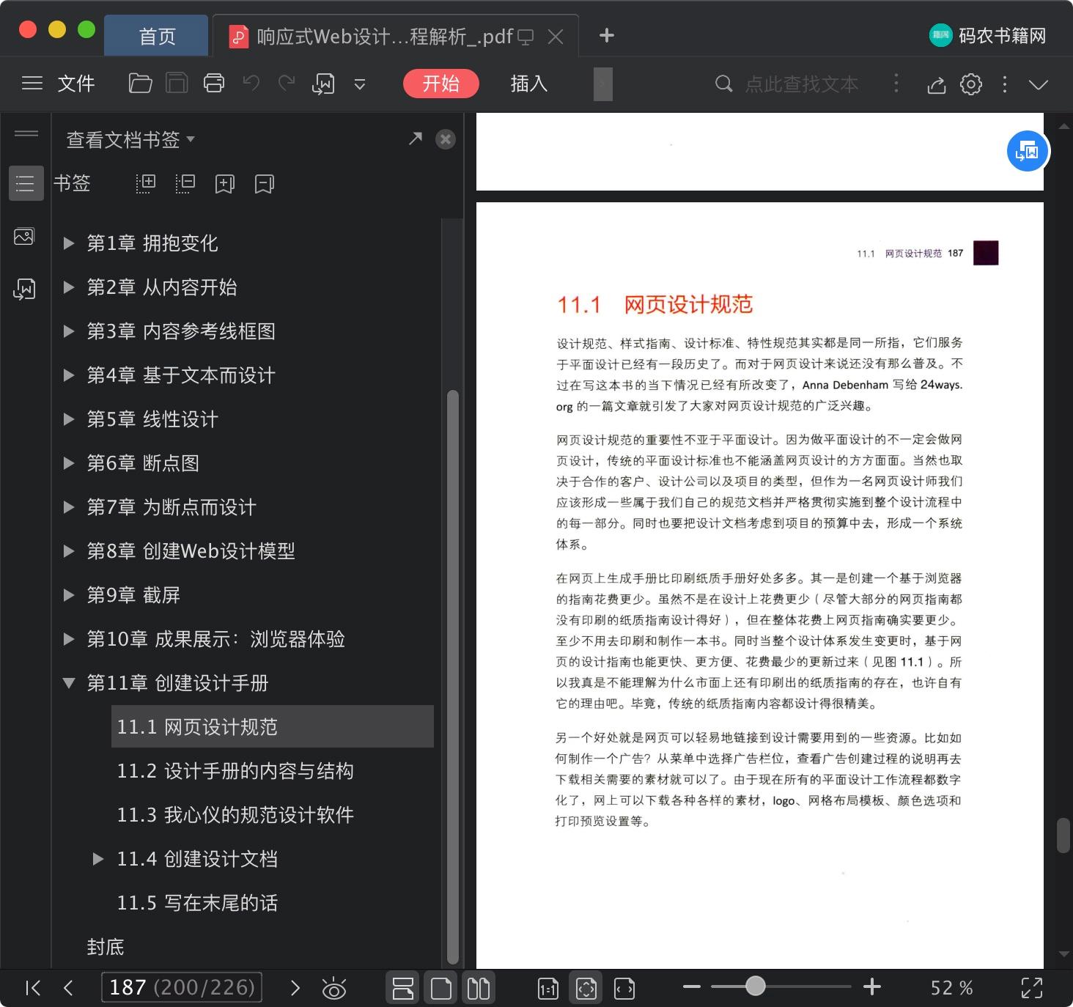Click the redo arrow icon
Screen dimensions: 1073x1007
pyautogui.click(x=287, y=84)
